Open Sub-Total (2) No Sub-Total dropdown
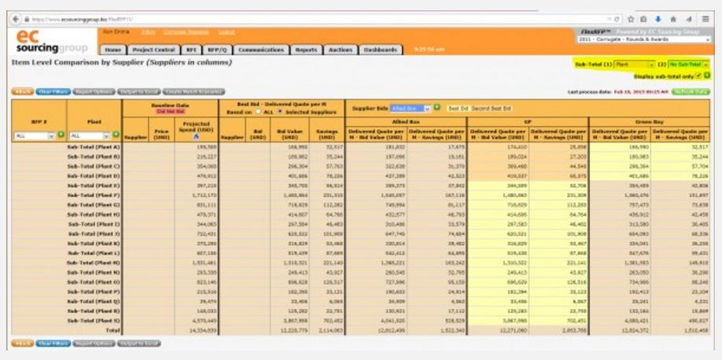 688,65
